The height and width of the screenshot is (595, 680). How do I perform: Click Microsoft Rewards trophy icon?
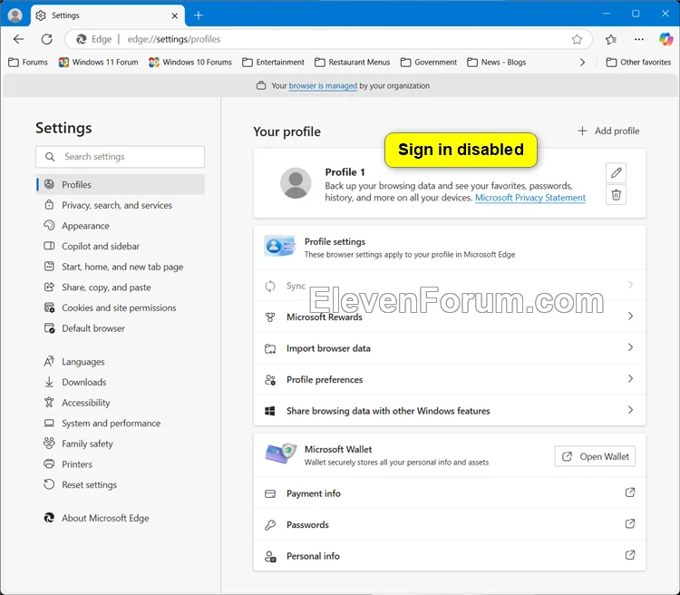tap(270, 317)
